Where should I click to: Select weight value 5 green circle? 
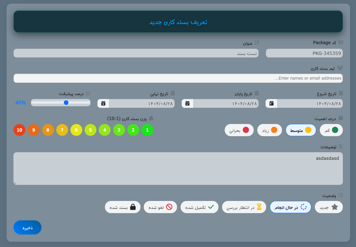[90, 130]
